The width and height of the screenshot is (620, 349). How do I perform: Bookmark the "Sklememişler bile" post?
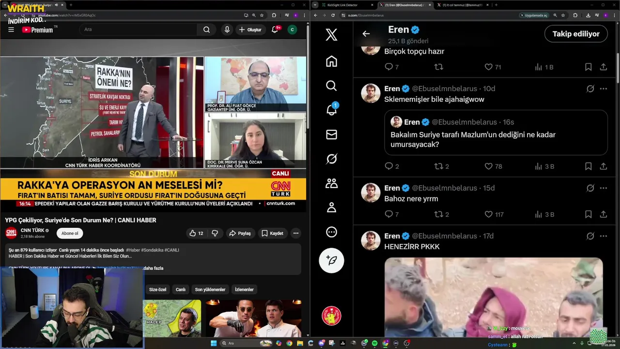tap(588, 166)
